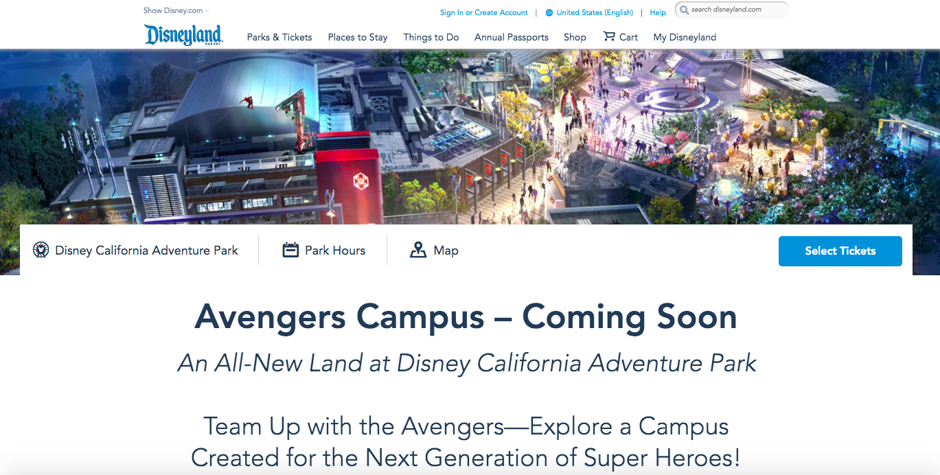This screenshot has height=475, width=940.
Task: Click the Select Tickets button
Action: (x=839, y=251)
